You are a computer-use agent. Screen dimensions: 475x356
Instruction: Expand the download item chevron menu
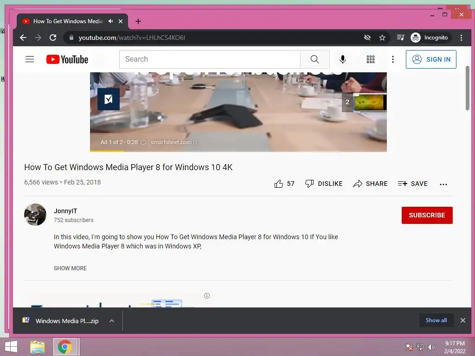[x=112, y=321]
